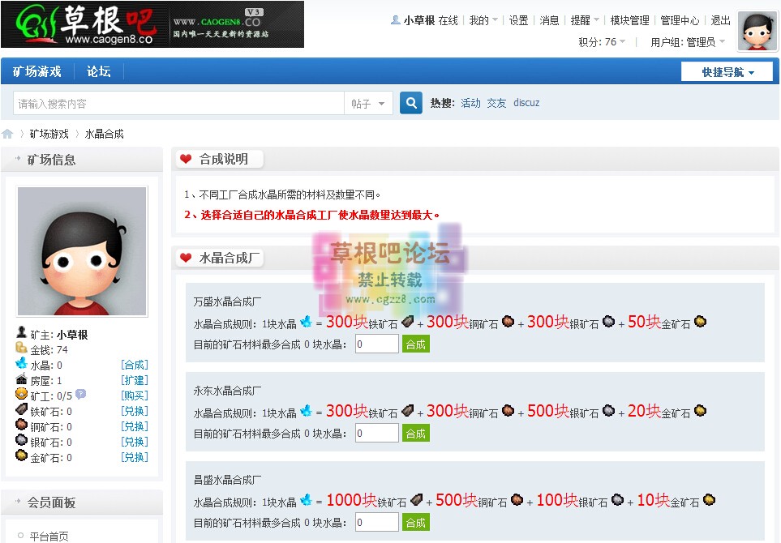Click the crystal quantity input for 昌盛水晶合成厂

pos(376,521)
